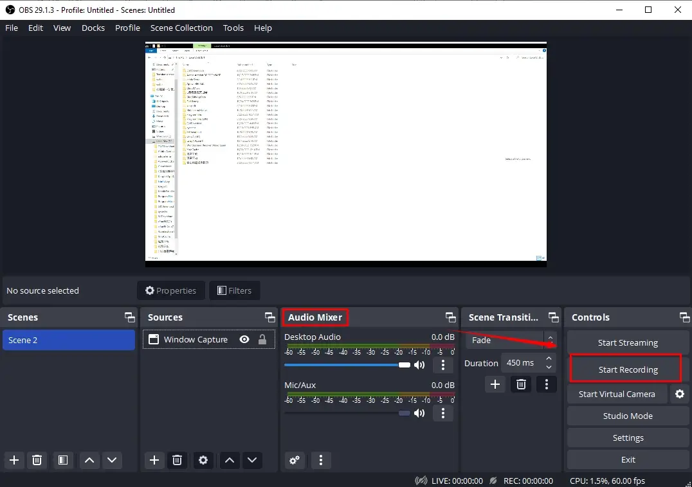Screen dimensions: 692x487
Task: Open advanced audio properties gears icon
Action: [x=295, y=460]
